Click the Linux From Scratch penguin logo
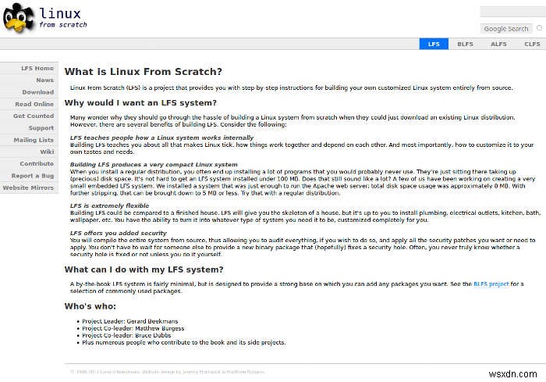This screenshot has height=382, width=546. (x=19, y=19)
